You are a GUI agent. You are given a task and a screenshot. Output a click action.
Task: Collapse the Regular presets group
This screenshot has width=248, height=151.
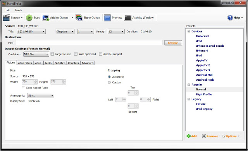tap(189, 85)
